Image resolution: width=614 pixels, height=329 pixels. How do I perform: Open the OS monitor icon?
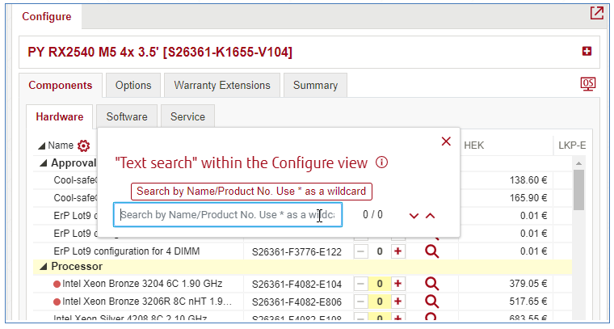click(x=588, y=84)
